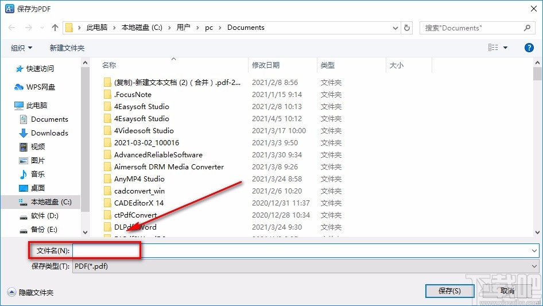
Task: Open 图片 in the sidebar
Action: (x=33, y=160)
